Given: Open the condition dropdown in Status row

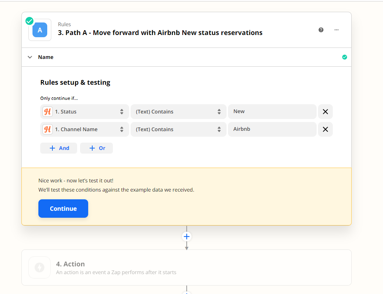Looking at the screenshot, I should [178, 112].
